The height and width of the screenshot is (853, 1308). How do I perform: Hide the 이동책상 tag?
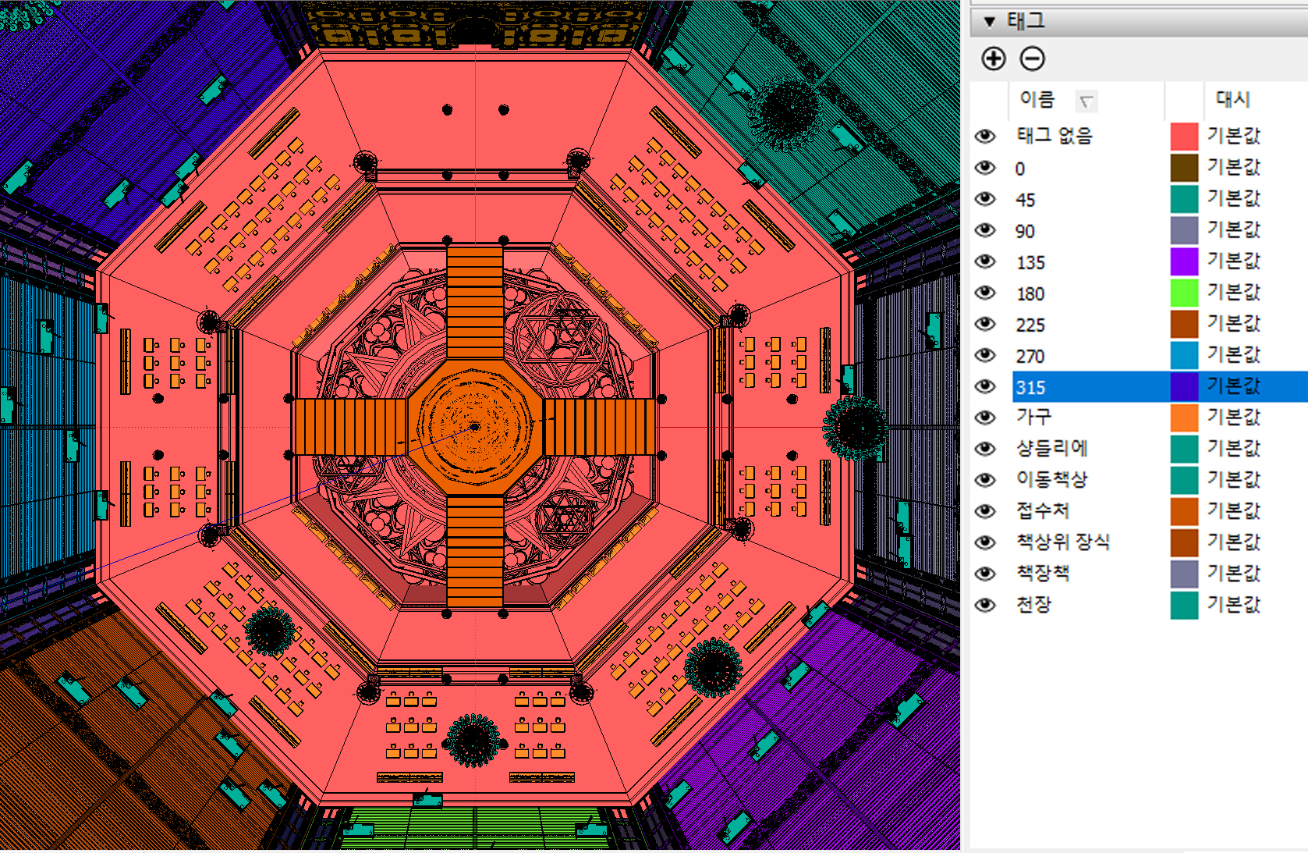click(985, 480)
